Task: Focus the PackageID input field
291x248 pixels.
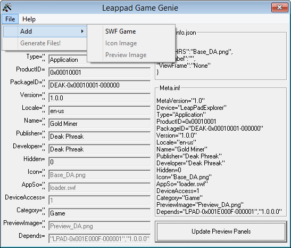Action: [99, 85]
